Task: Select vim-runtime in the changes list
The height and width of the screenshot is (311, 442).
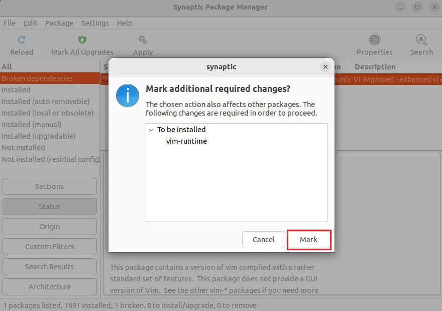Action: click(x=186, y=141)
